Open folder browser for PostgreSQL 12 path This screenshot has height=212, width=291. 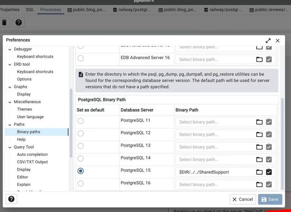pos(259,134)
